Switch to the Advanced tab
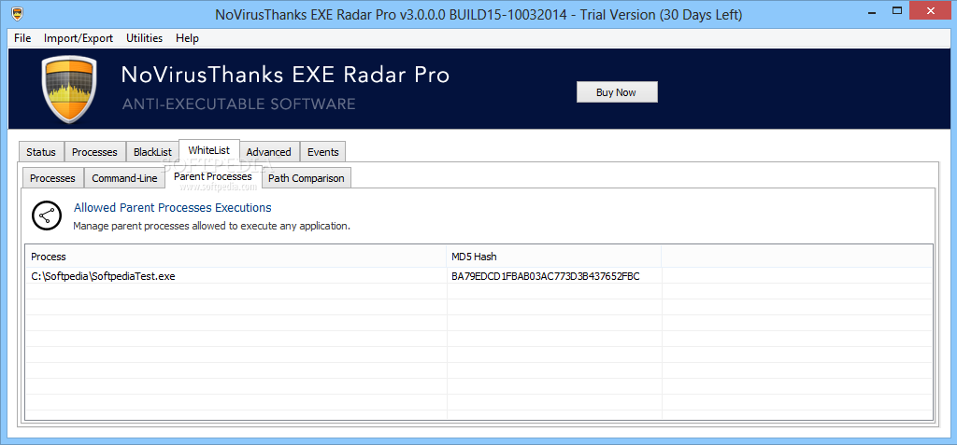This screenshot has width=957, height=445. tap(268, 152)
